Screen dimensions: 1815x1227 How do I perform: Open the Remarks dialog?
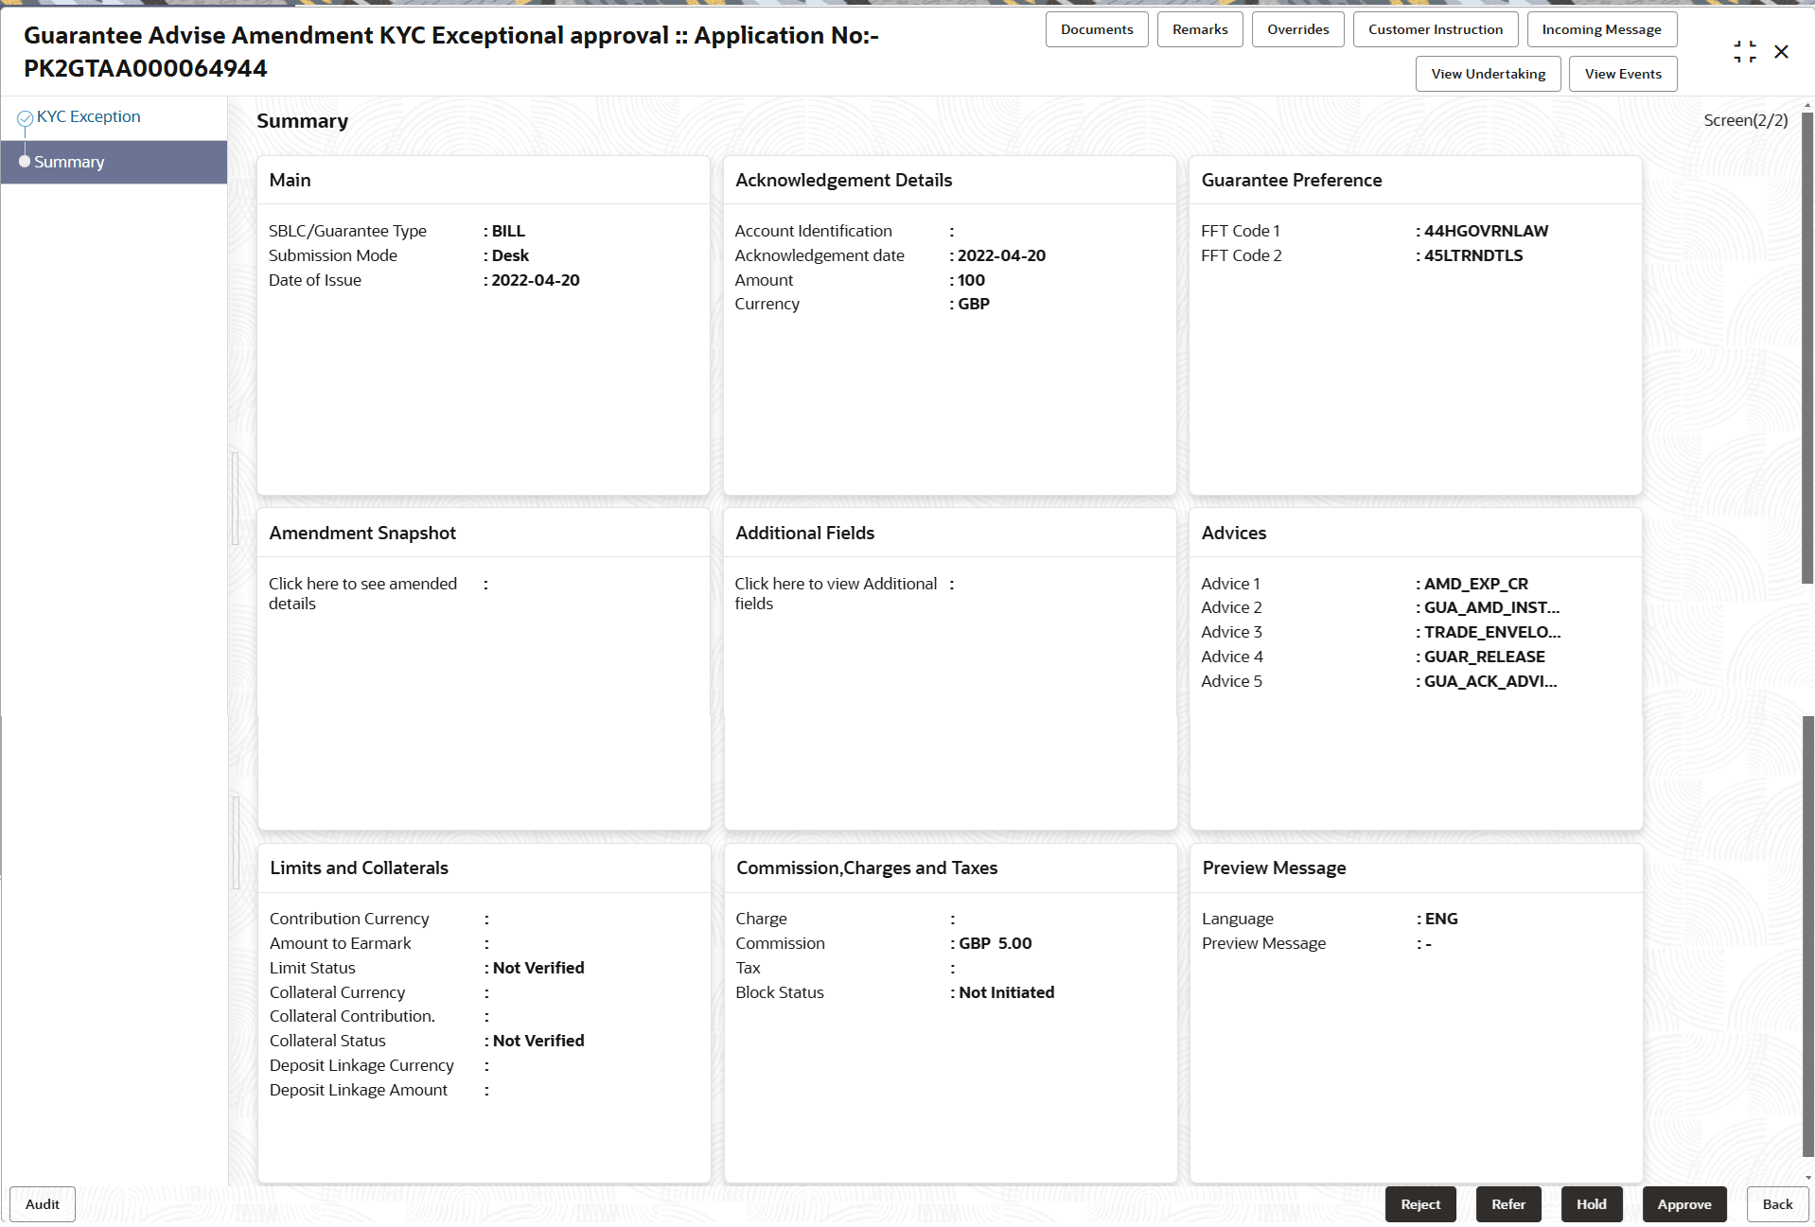[1199, 28]
